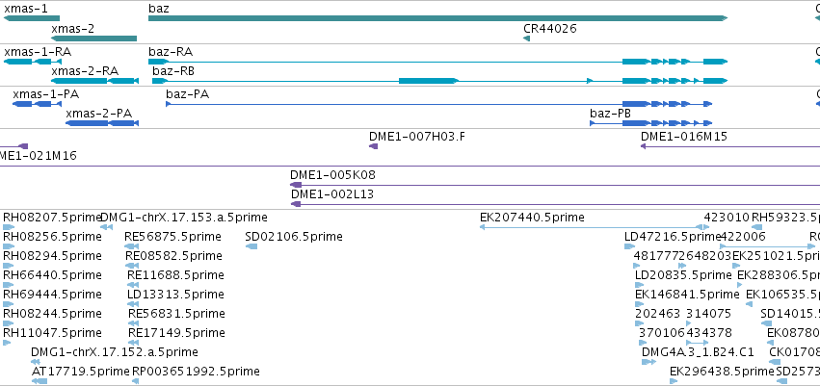Click the DME1-005K08 clone start marker
Screen dimensions: 820x386
[x=296, y=185]
